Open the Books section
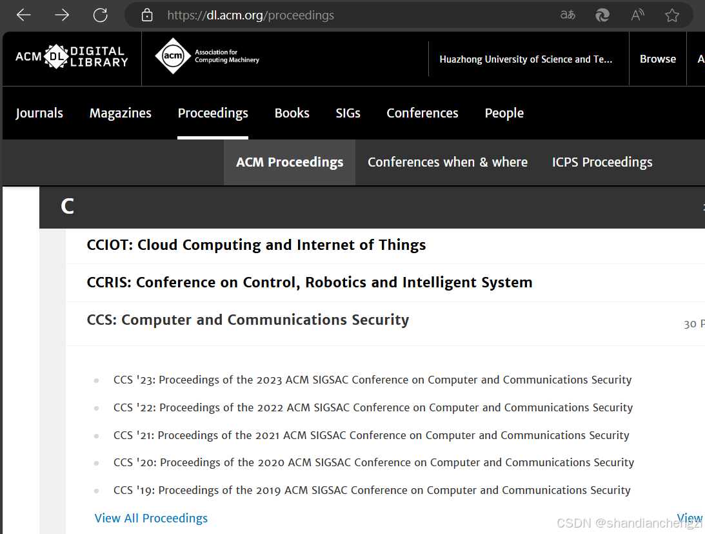 coord(292,113)
